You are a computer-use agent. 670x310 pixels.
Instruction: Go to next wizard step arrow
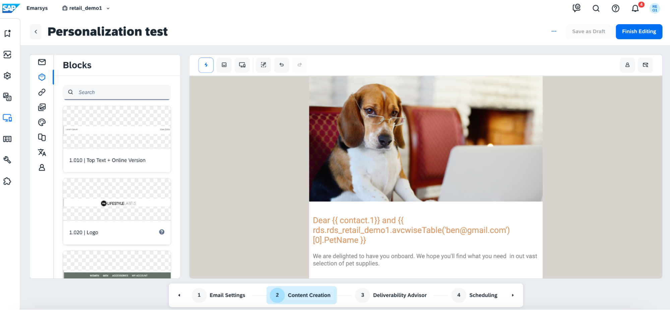click(x=512, y=295)
